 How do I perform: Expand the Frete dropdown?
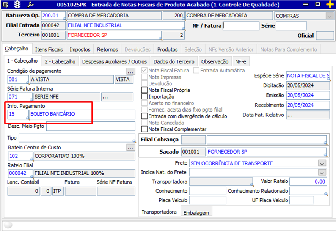pyautogui.click(x=322, y=163)
